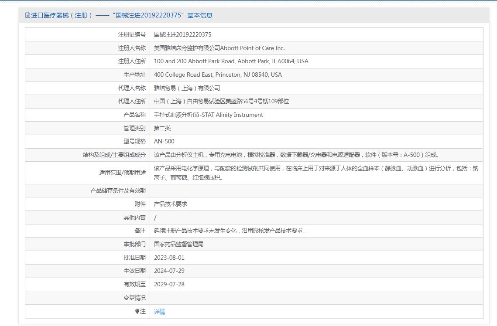This screenshot has width=497, height=326.
Task: Click the bulb icon beside 注
Action: coord(137,312)
